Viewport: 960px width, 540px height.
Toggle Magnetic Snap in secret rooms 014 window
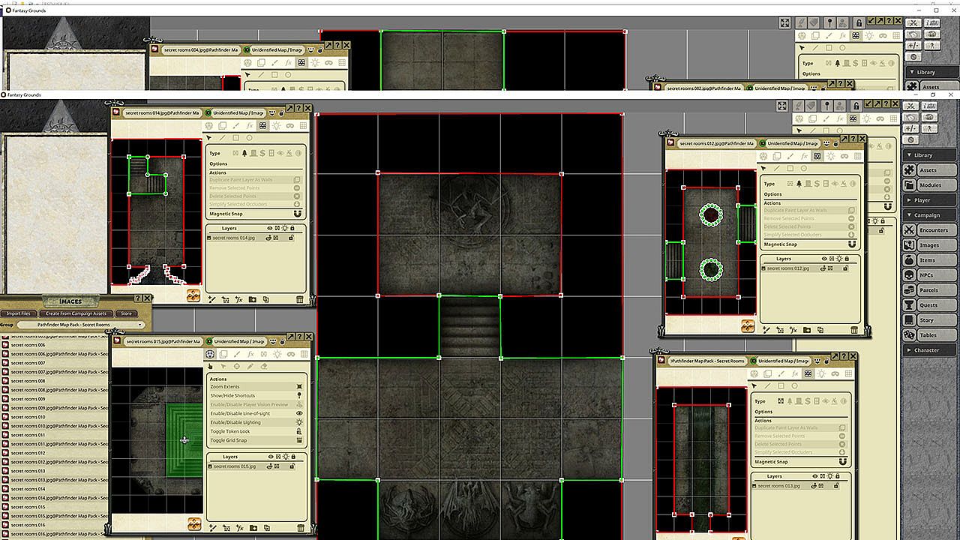296,214
